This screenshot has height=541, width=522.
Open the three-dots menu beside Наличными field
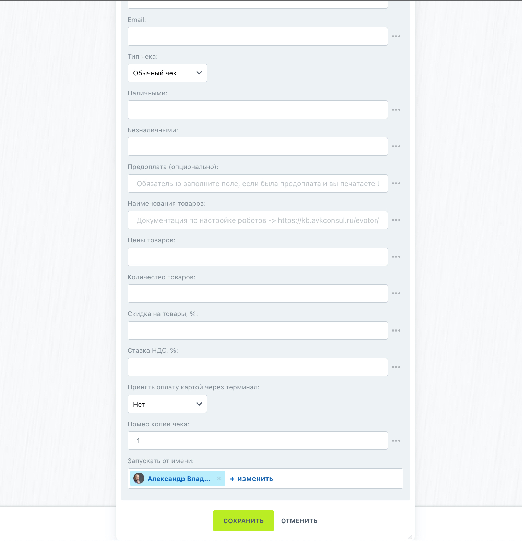(x=396, y=110)
